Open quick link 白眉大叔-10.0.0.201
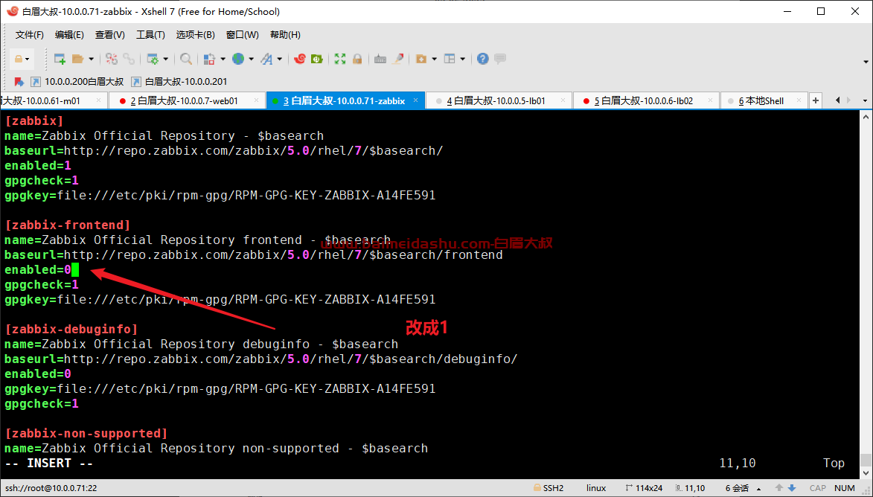873x497 pixels. pyautogui.click(x=179, y=82)
